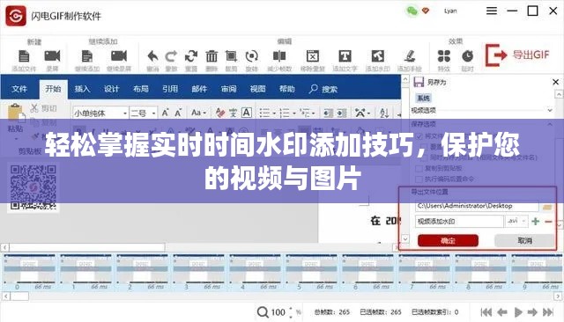Click the file name field 视频添加水印
Screen dimensions: 564x322
coord(459,221)
